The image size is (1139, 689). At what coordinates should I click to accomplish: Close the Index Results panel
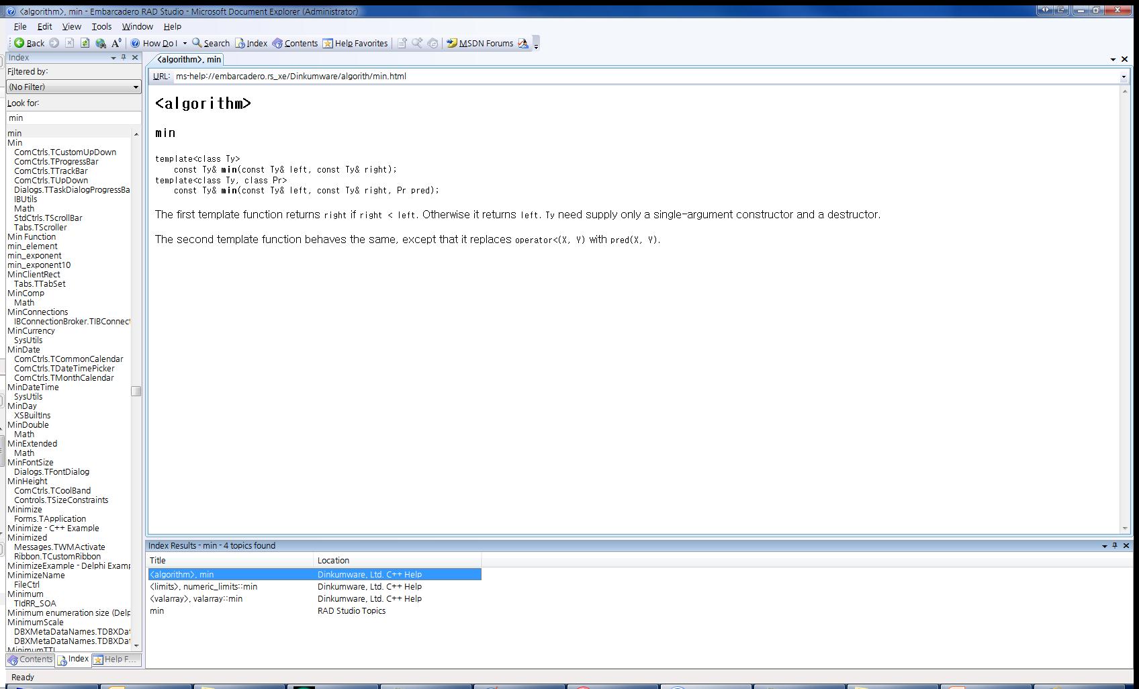(1126, 546)
